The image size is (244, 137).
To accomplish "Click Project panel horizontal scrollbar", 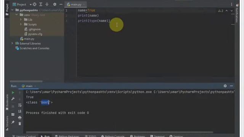I will [x=26, y=81].
